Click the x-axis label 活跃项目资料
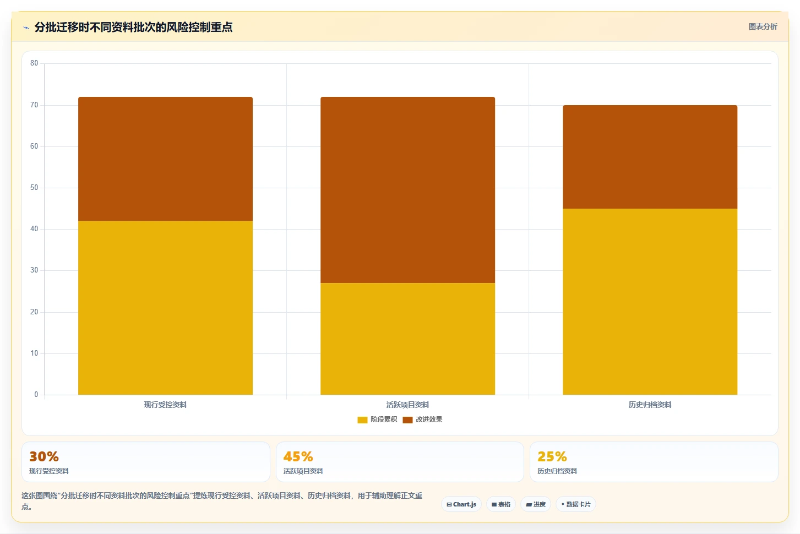The height and width of the screenshot is (534, 800). point(407,405)
